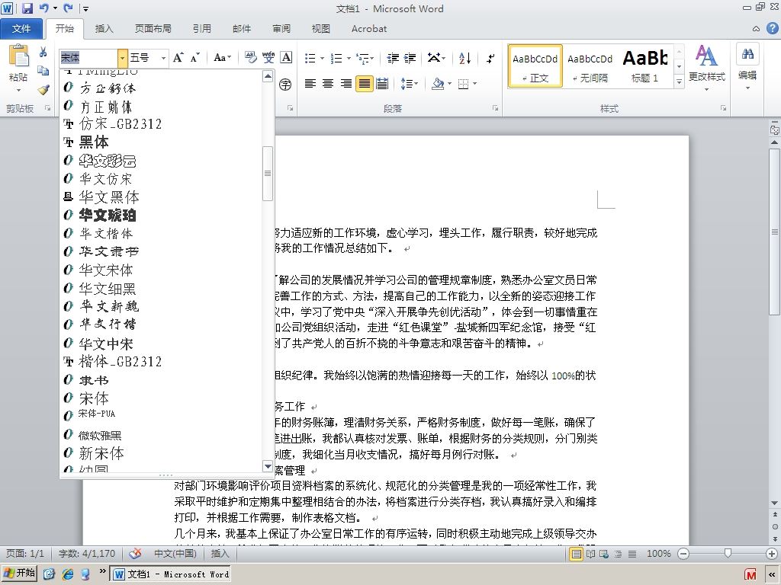The width and height of the screenshot is (781, 585).
Task: Choose 微软雅黑 from the font list
Action: coord(100,435)
